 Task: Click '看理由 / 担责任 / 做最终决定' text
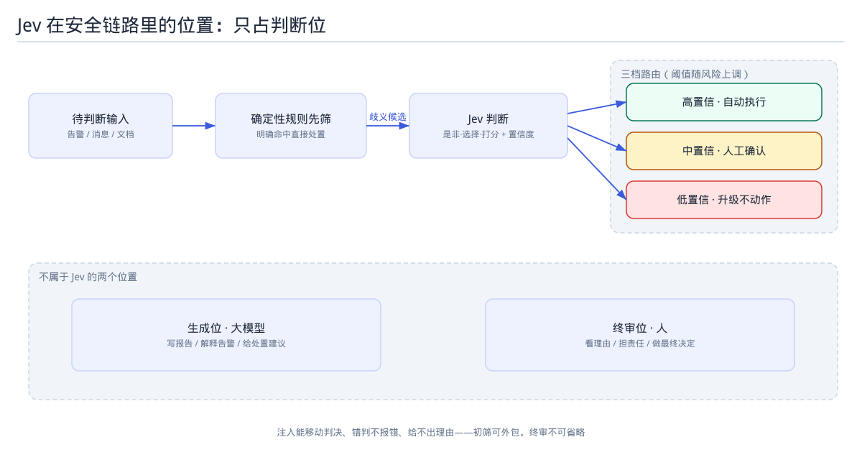(640, 344)
